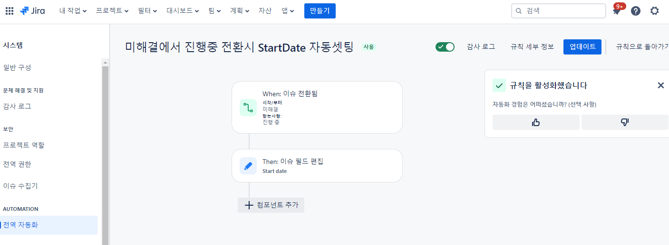
Task: Click the sidebar vertical scrollbar
Action: [105, 152]
